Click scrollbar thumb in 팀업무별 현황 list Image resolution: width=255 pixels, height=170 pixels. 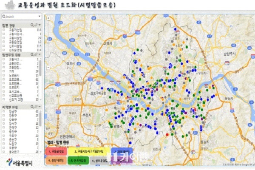tap(40, 68)
